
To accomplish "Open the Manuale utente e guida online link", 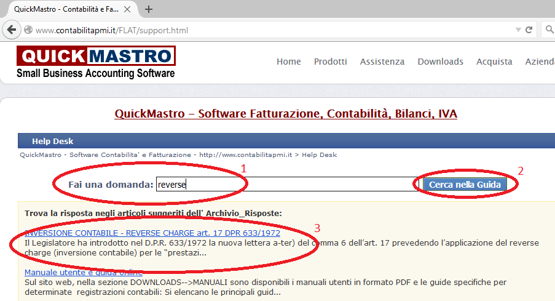I will (x=84, y=272).
